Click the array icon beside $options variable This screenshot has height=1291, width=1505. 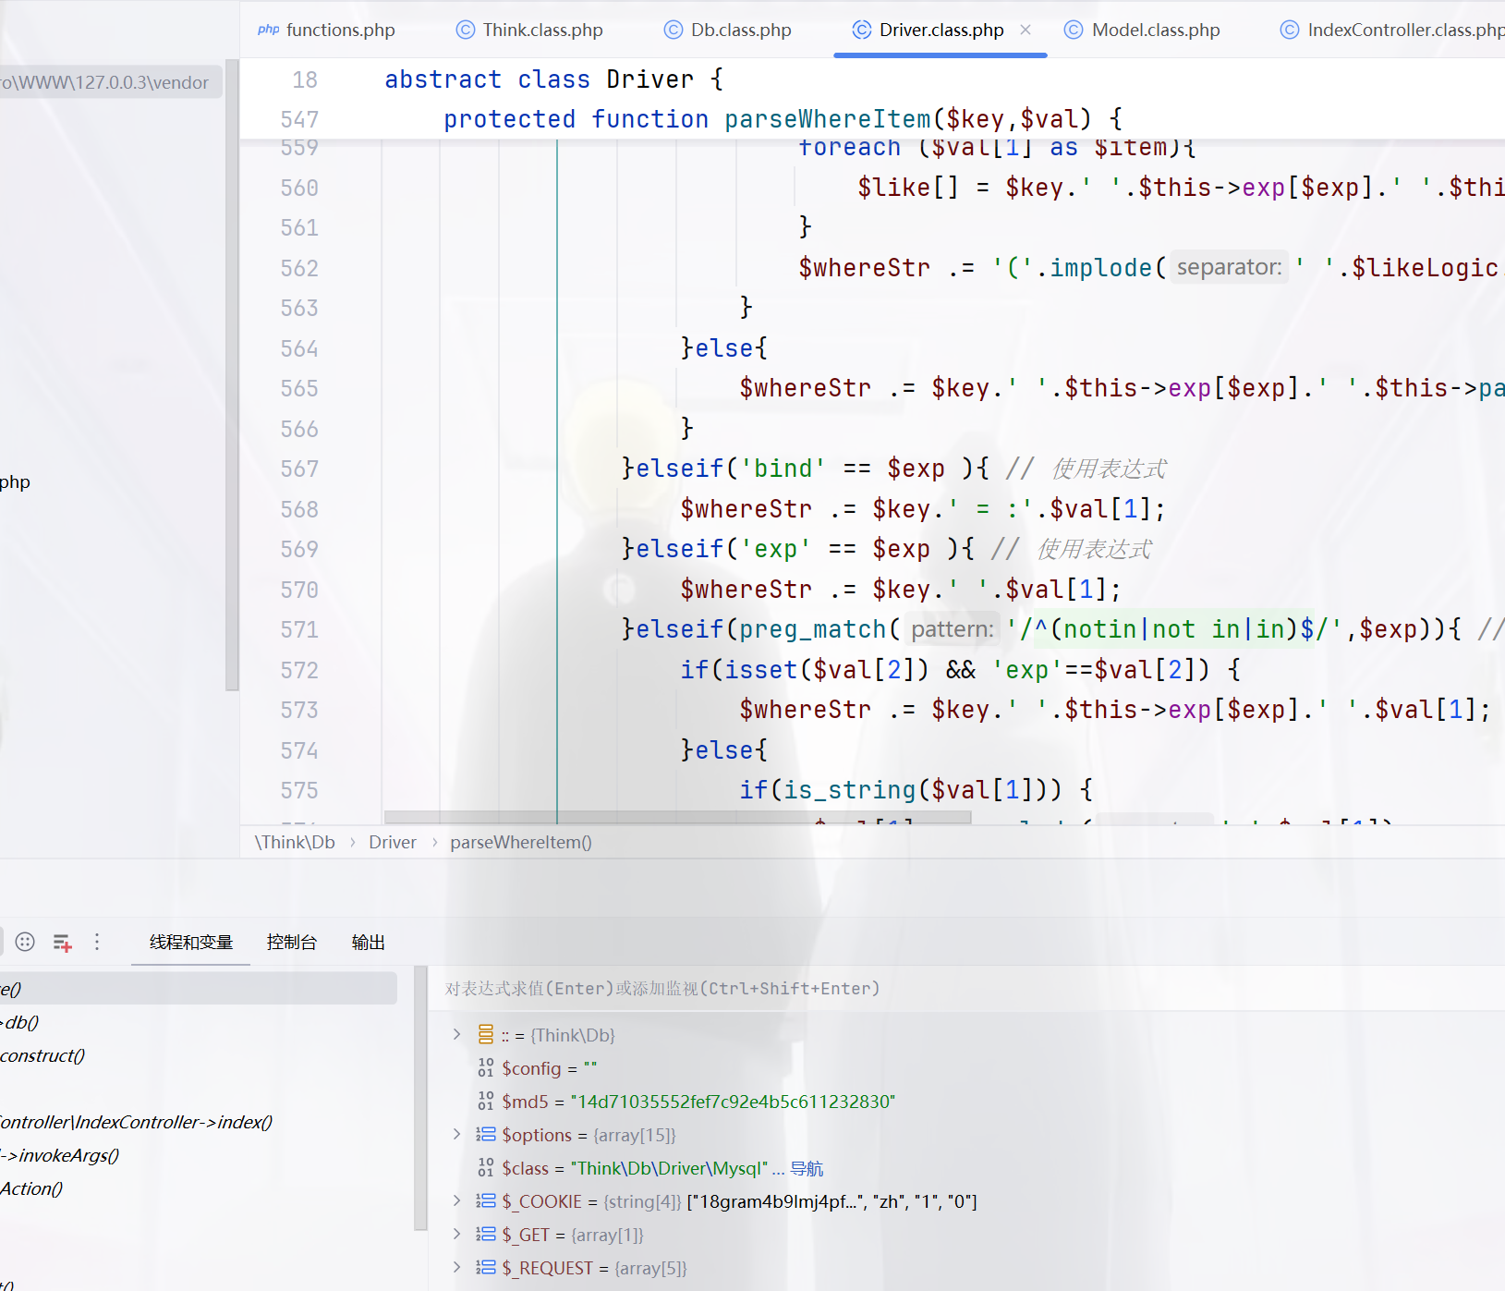point(486,1135)
